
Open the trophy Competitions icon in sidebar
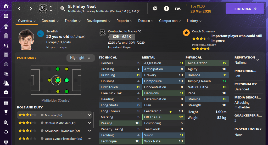(6, 113)
